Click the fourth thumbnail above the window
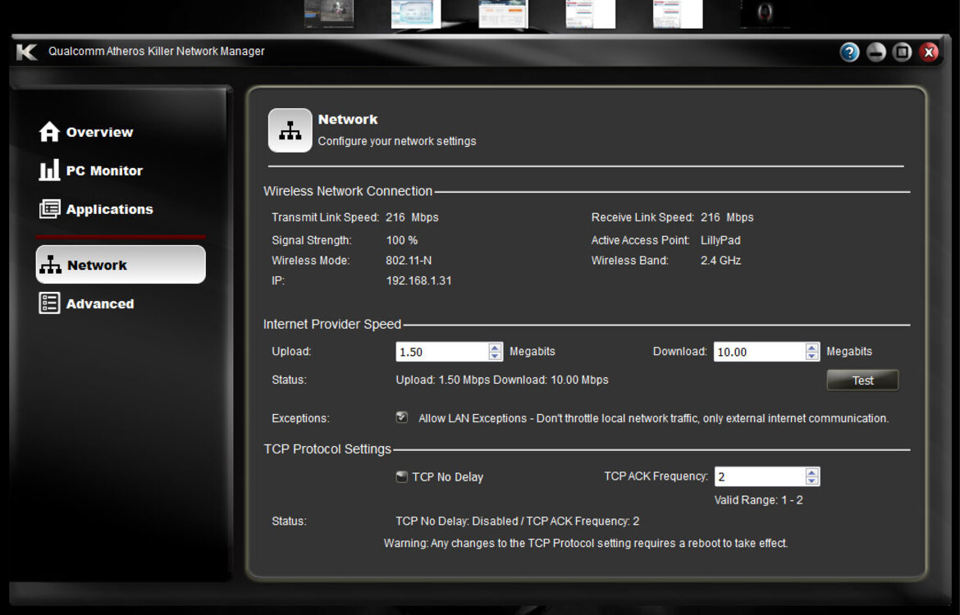Image resolution: width=960 pixels, height=615 pixels. pos(590,14)
